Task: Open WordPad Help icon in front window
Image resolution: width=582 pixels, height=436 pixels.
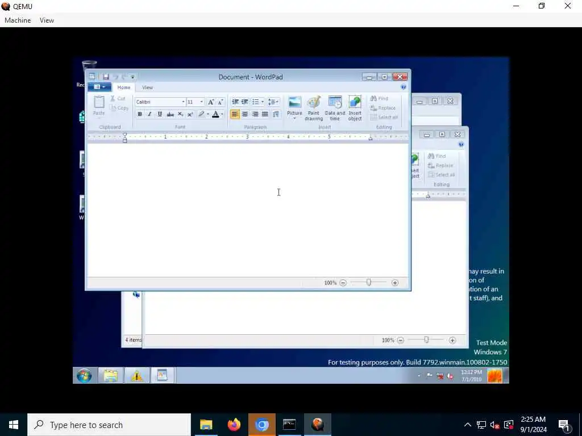Action: tap(404, 87)
